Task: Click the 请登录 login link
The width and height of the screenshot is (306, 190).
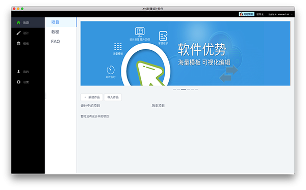Action: [x=260, y=14]
